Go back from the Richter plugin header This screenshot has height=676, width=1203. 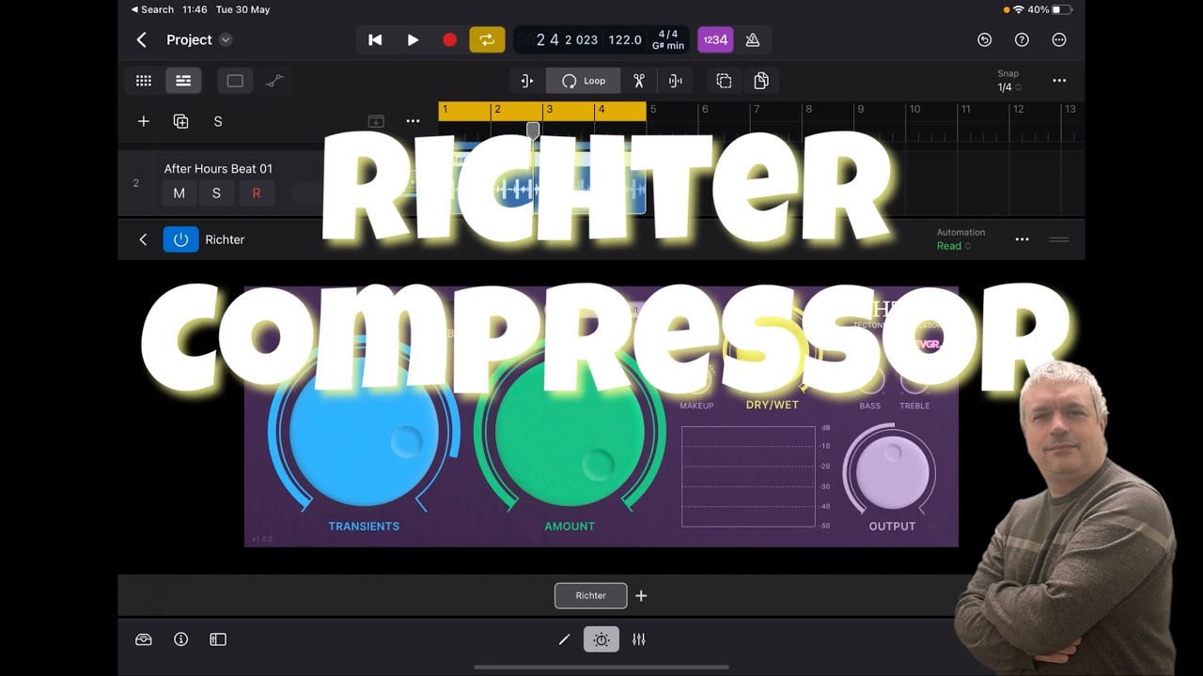click(x=143, y=239)
